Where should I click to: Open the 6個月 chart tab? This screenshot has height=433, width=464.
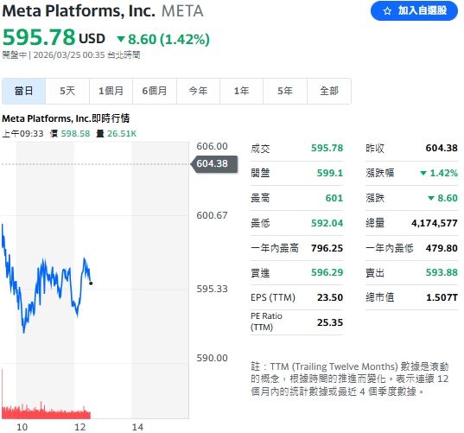coord(155,91)
